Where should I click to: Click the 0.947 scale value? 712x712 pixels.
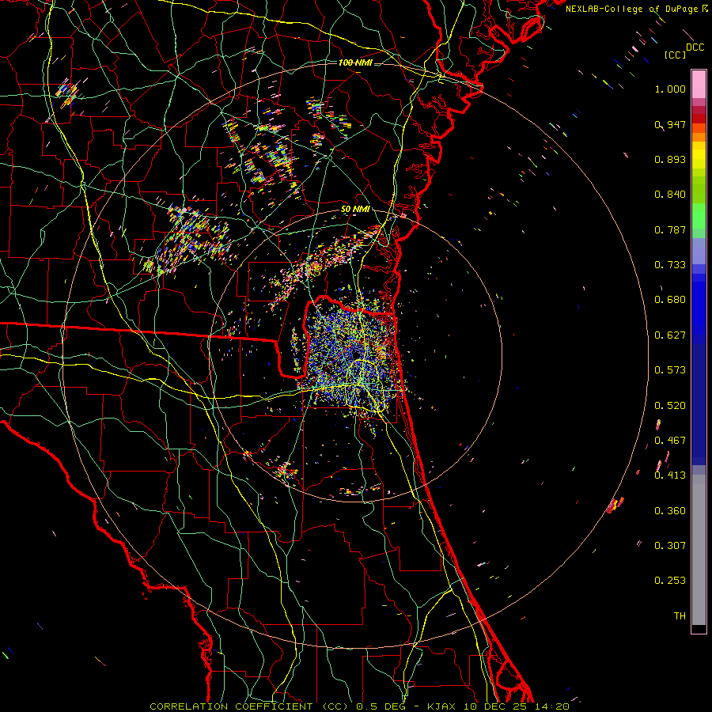[x=670, y=124]
